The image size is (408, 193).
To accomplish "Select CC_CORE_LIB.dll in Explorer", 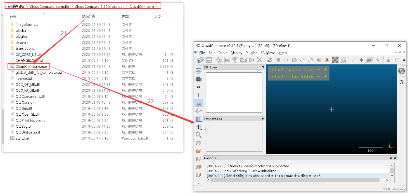I will coord(29,54).
